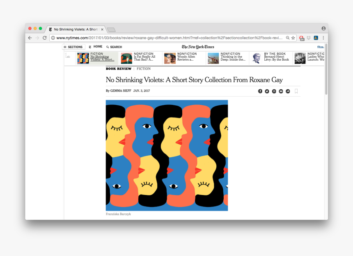
Task: Email this article icon
Action: pyautogui.click(x=281, y=91)
